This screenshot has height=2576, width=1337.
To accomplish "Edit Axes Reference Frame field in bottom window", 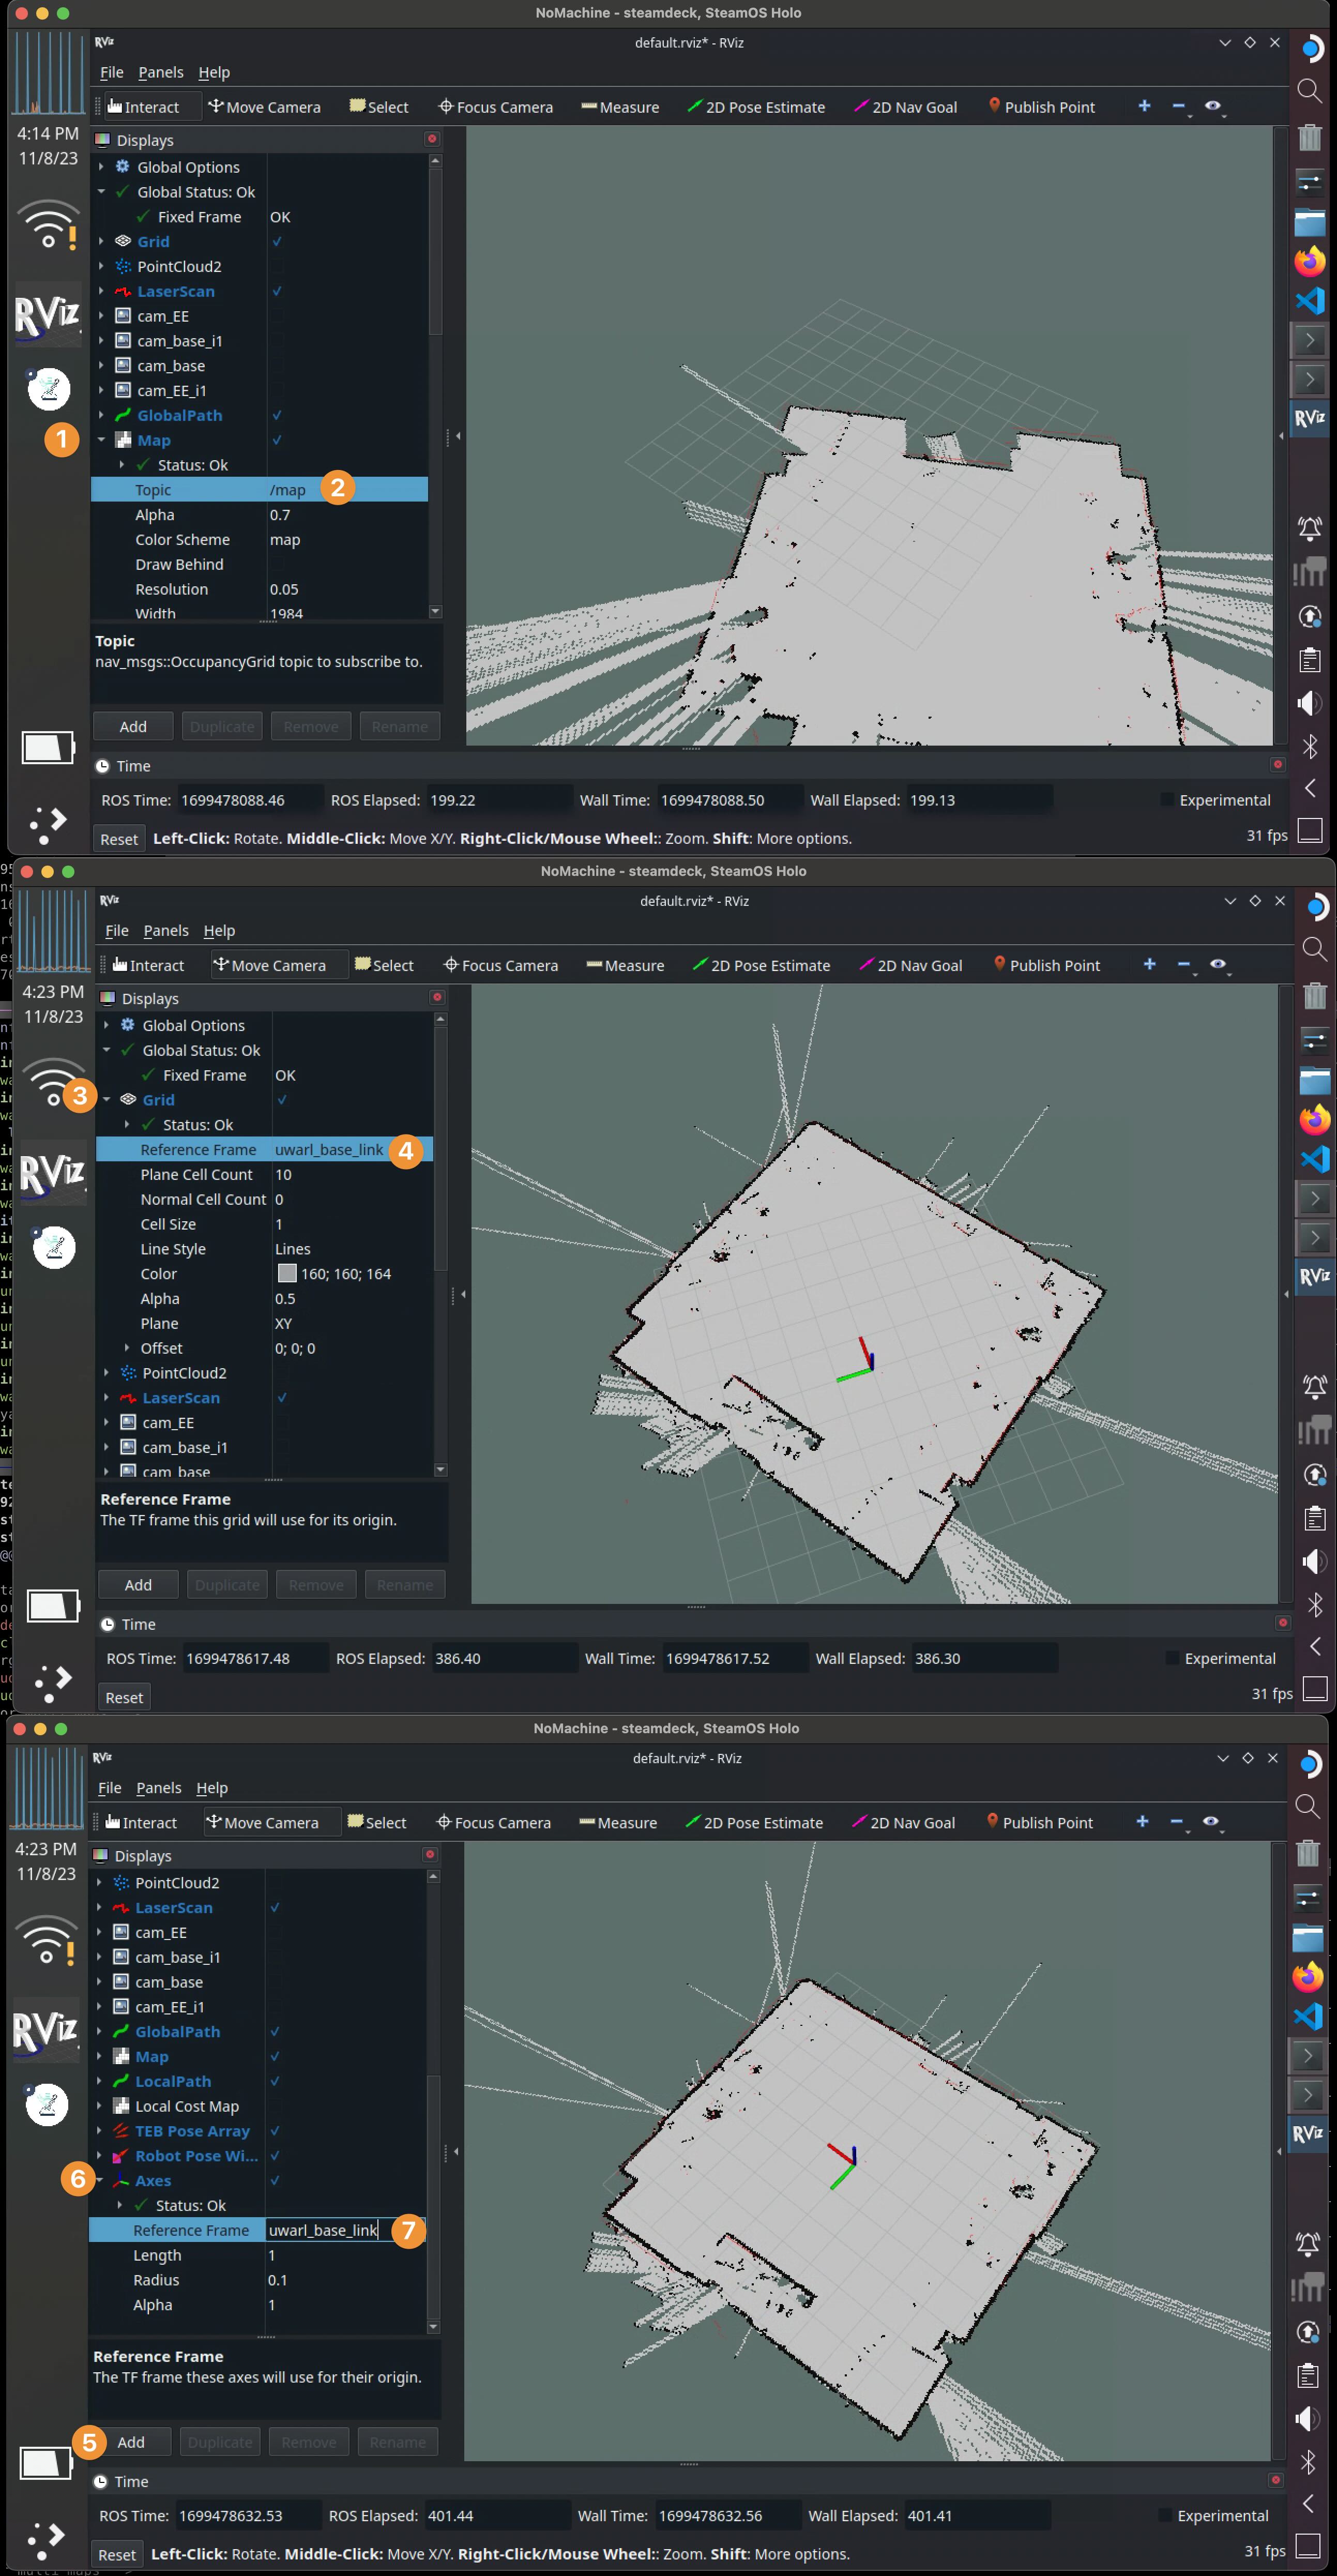I will pyautogui.click(x=345, y=2230).
